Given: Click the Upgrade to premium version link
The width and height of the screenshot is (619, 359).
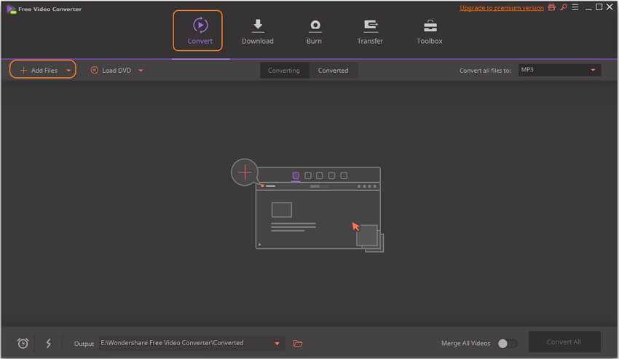Looking at the screenshot, I should [x=501, y=8].
